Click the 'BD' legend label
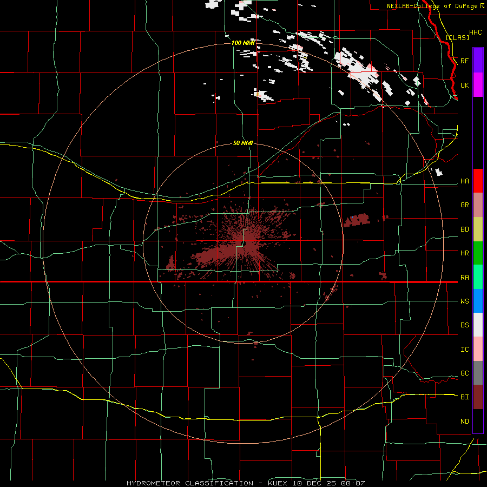487x487 pixels. pos(464,229)
